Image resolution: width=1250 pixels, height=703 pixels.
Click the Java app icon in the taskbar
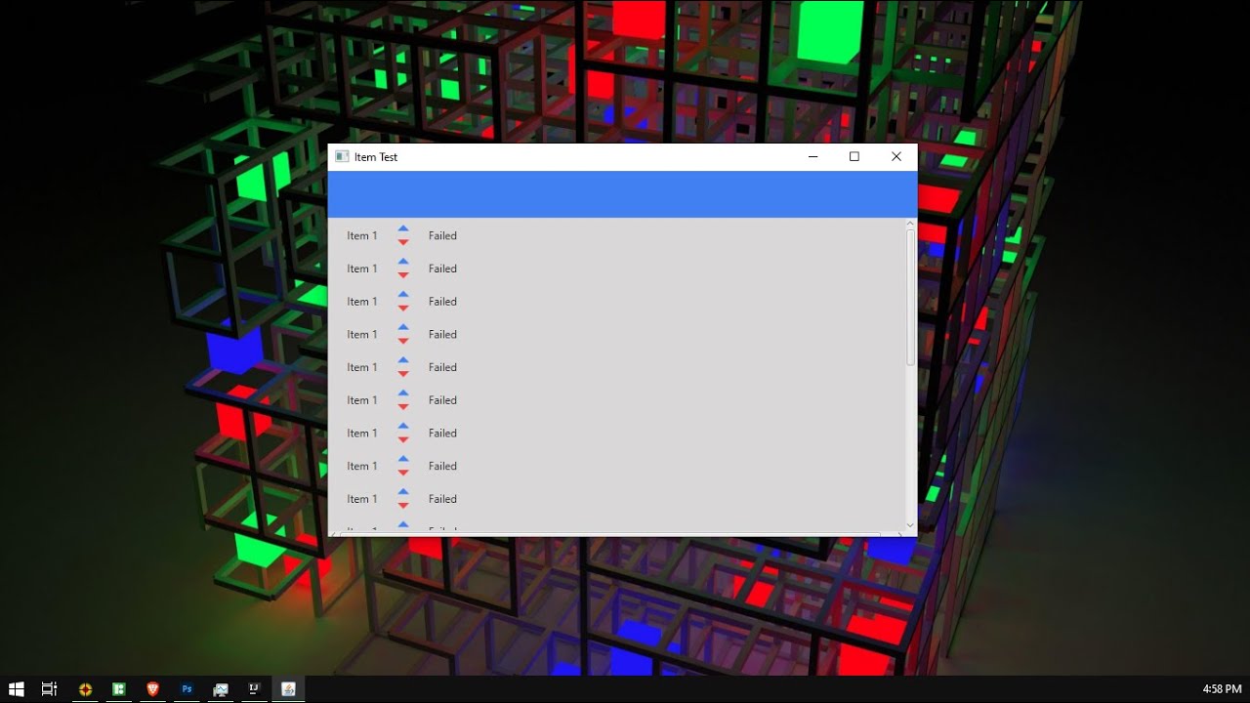288,689
